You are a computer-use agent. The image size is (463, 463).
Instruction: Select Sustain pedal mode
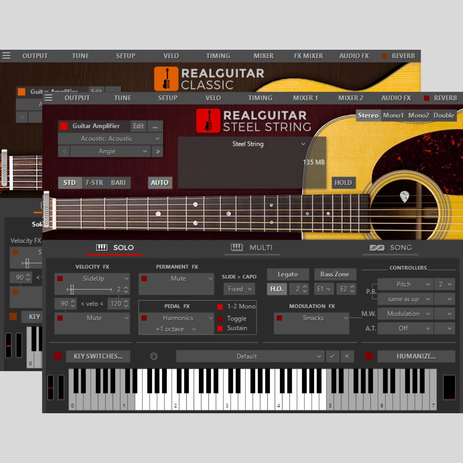pyautogui.click(x=220, y=328)
